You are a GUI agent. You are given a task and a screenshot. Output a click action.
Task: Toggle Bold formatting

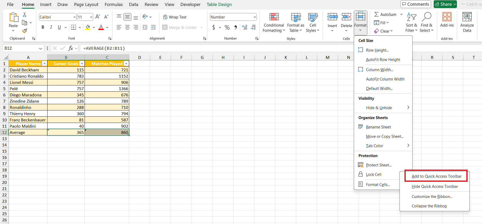pyautogui.click(x=43, y=27)
